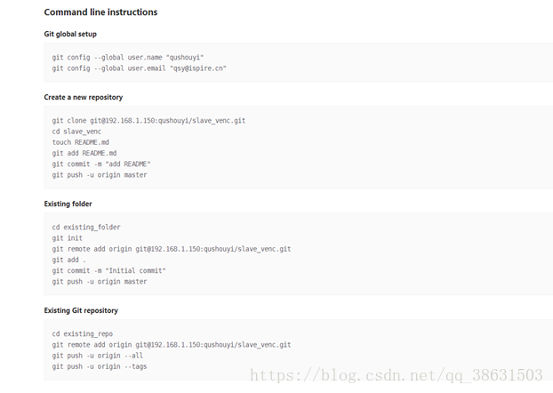This screenshot has width=553, height=393.
Task: Click the git config user.name command line
Action: pyautogui.click(x=127, y=57)
